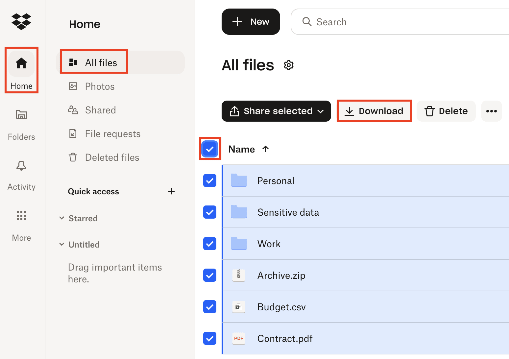This screenshot has width=509, height=359.
Task: Open Deleted files from the sidebar
Action: pyautogui.click(x=112, y=157)
